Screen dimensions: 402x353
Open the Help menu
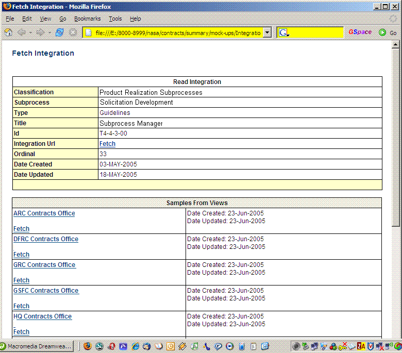[x=135, y=19]
